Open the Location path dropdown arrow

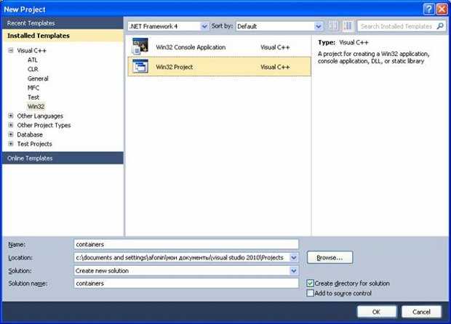tap(294, 258)
